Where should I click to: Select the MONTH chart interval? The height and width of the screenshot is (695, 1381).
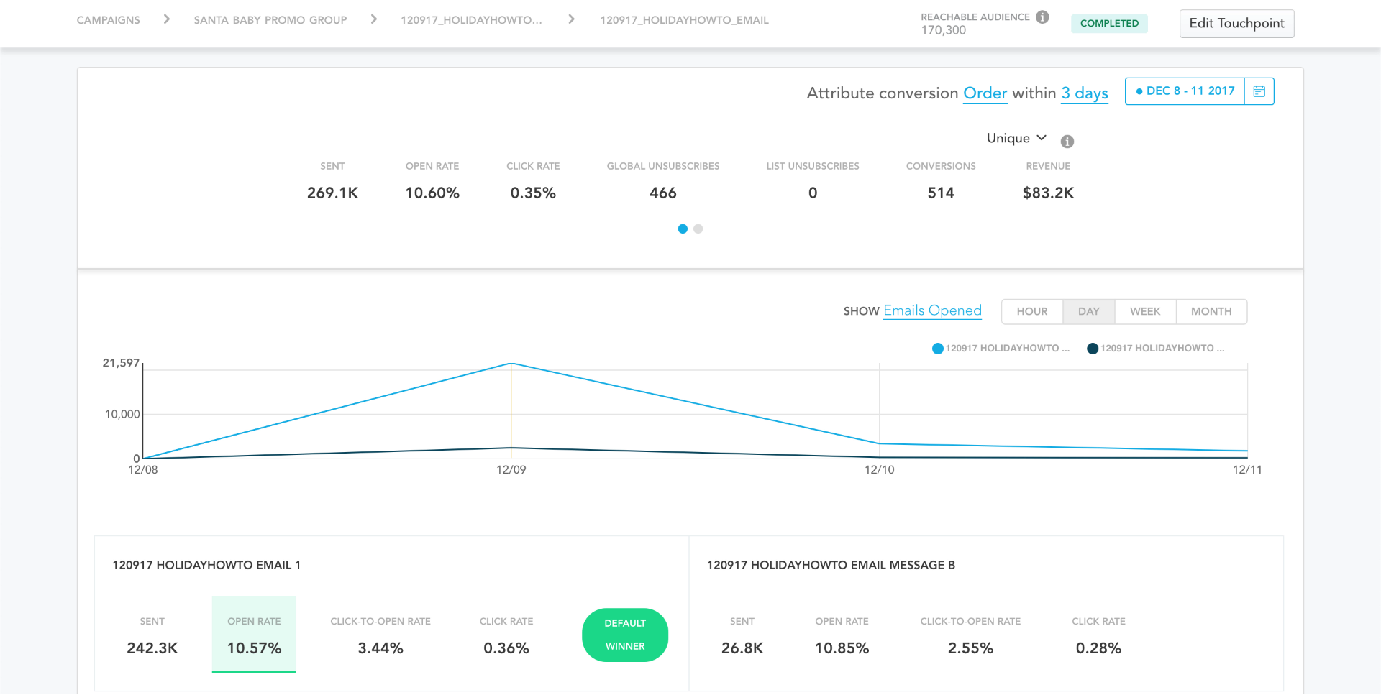[x=1211, y=311]
